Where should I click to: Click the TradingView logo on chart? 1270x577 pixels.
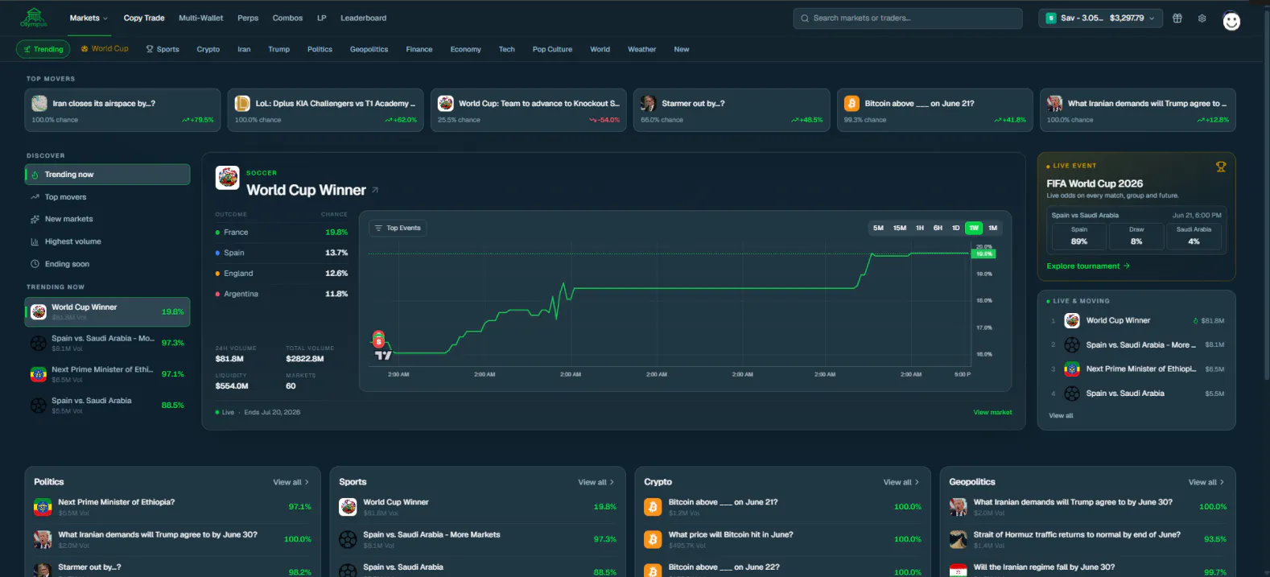click(x=383, y=355)
